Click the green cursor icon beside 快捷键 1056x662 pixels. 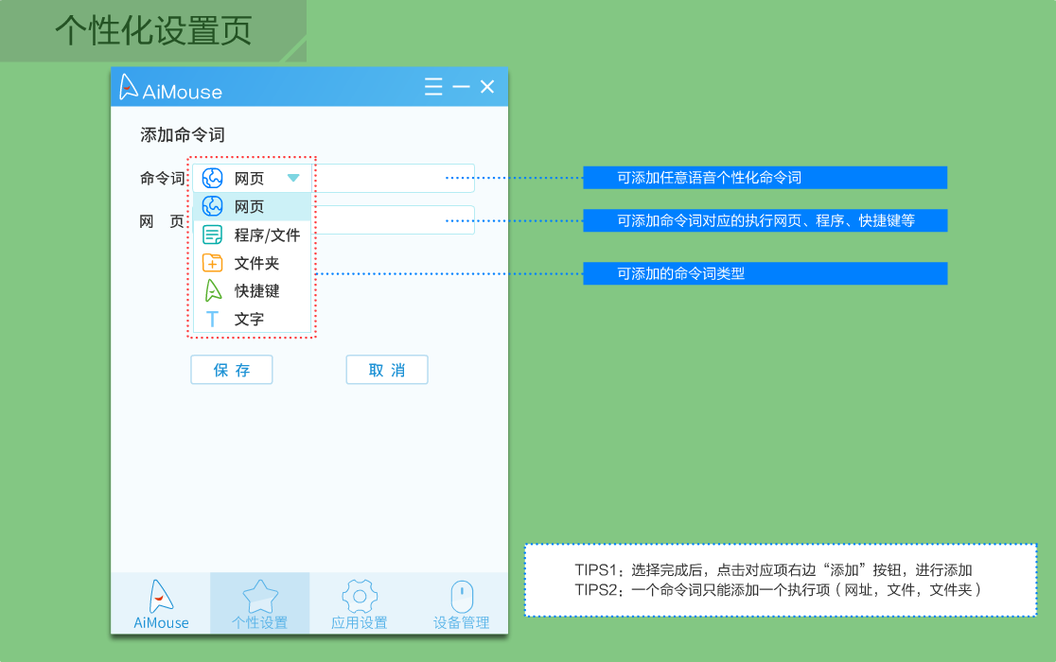[x=213, y=290]
